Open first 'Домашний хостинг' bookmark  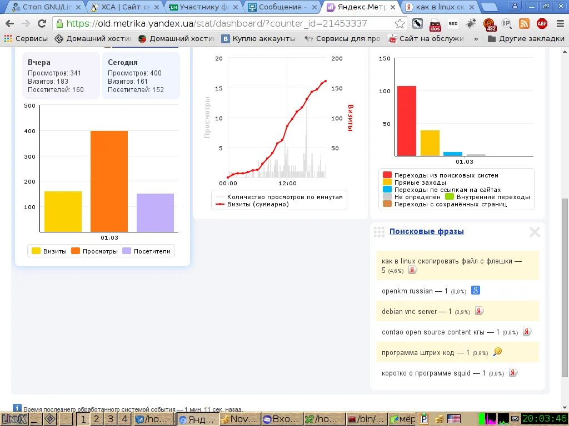point(93,38)
